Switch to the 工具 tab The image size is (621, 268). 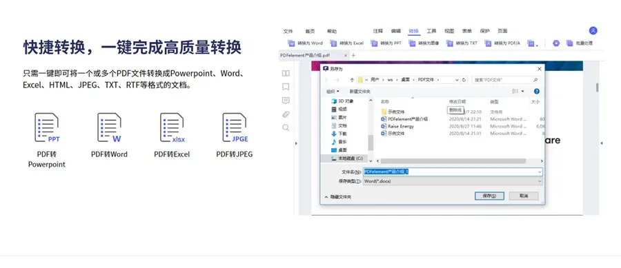(x=431, y=31)
